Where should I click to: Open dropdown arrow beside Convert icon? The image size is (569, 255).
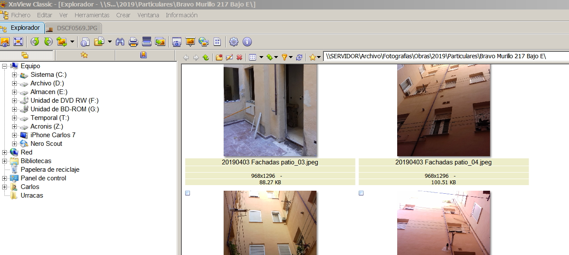[72, 42]
